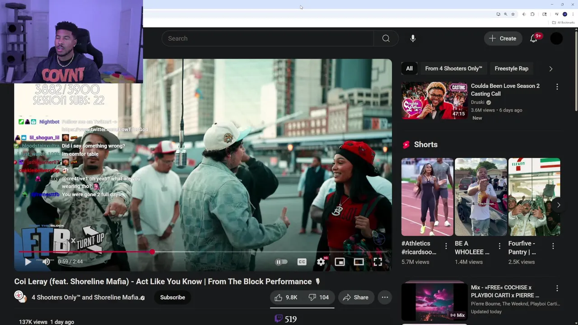Go fullscreen with the player fullscreen icon
The height and width of the screenshot is (325, 578).
[378, 262]
